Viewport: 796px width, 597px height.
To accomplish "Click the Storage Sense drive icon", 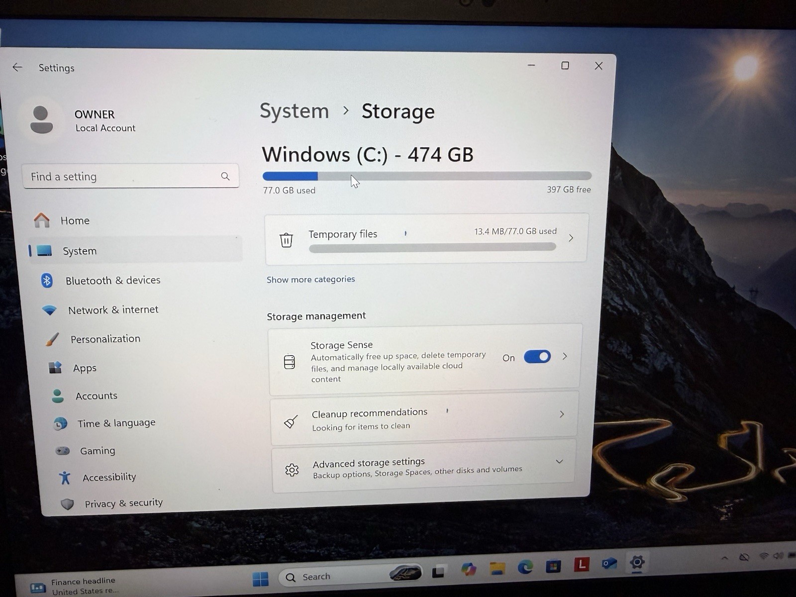I will tap(289, 362).
